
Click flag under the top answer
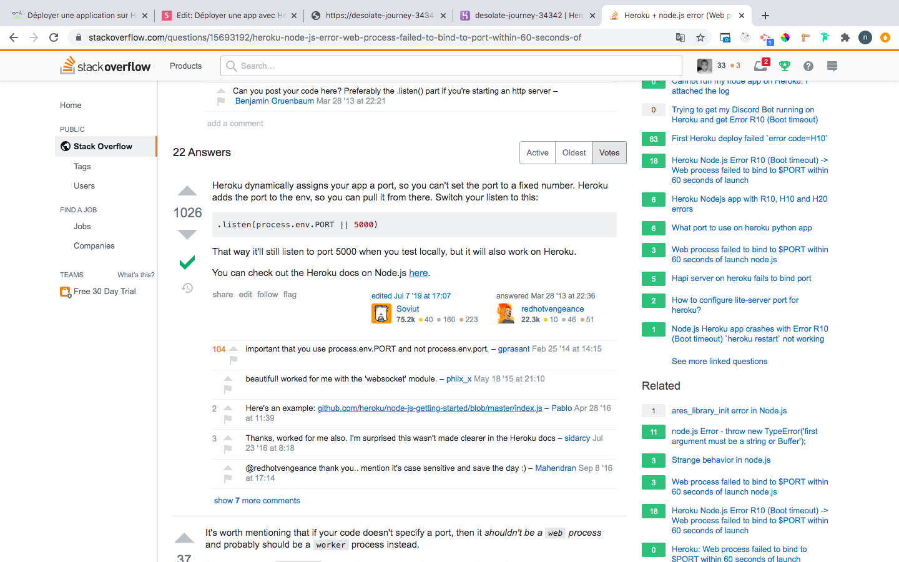coord(290,294)
